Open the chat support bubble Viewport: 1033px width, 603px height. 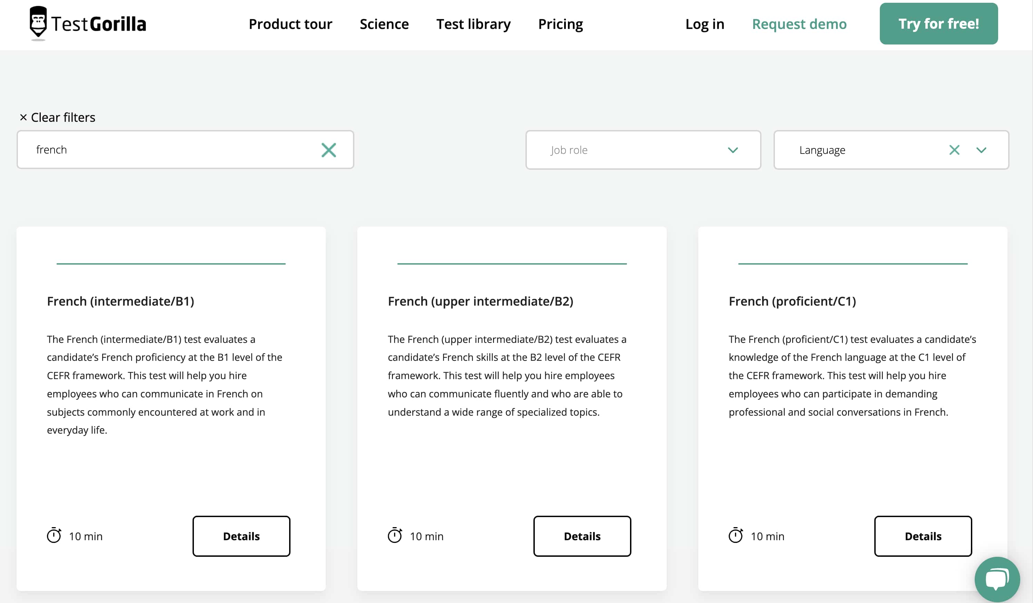coord(996,579)
